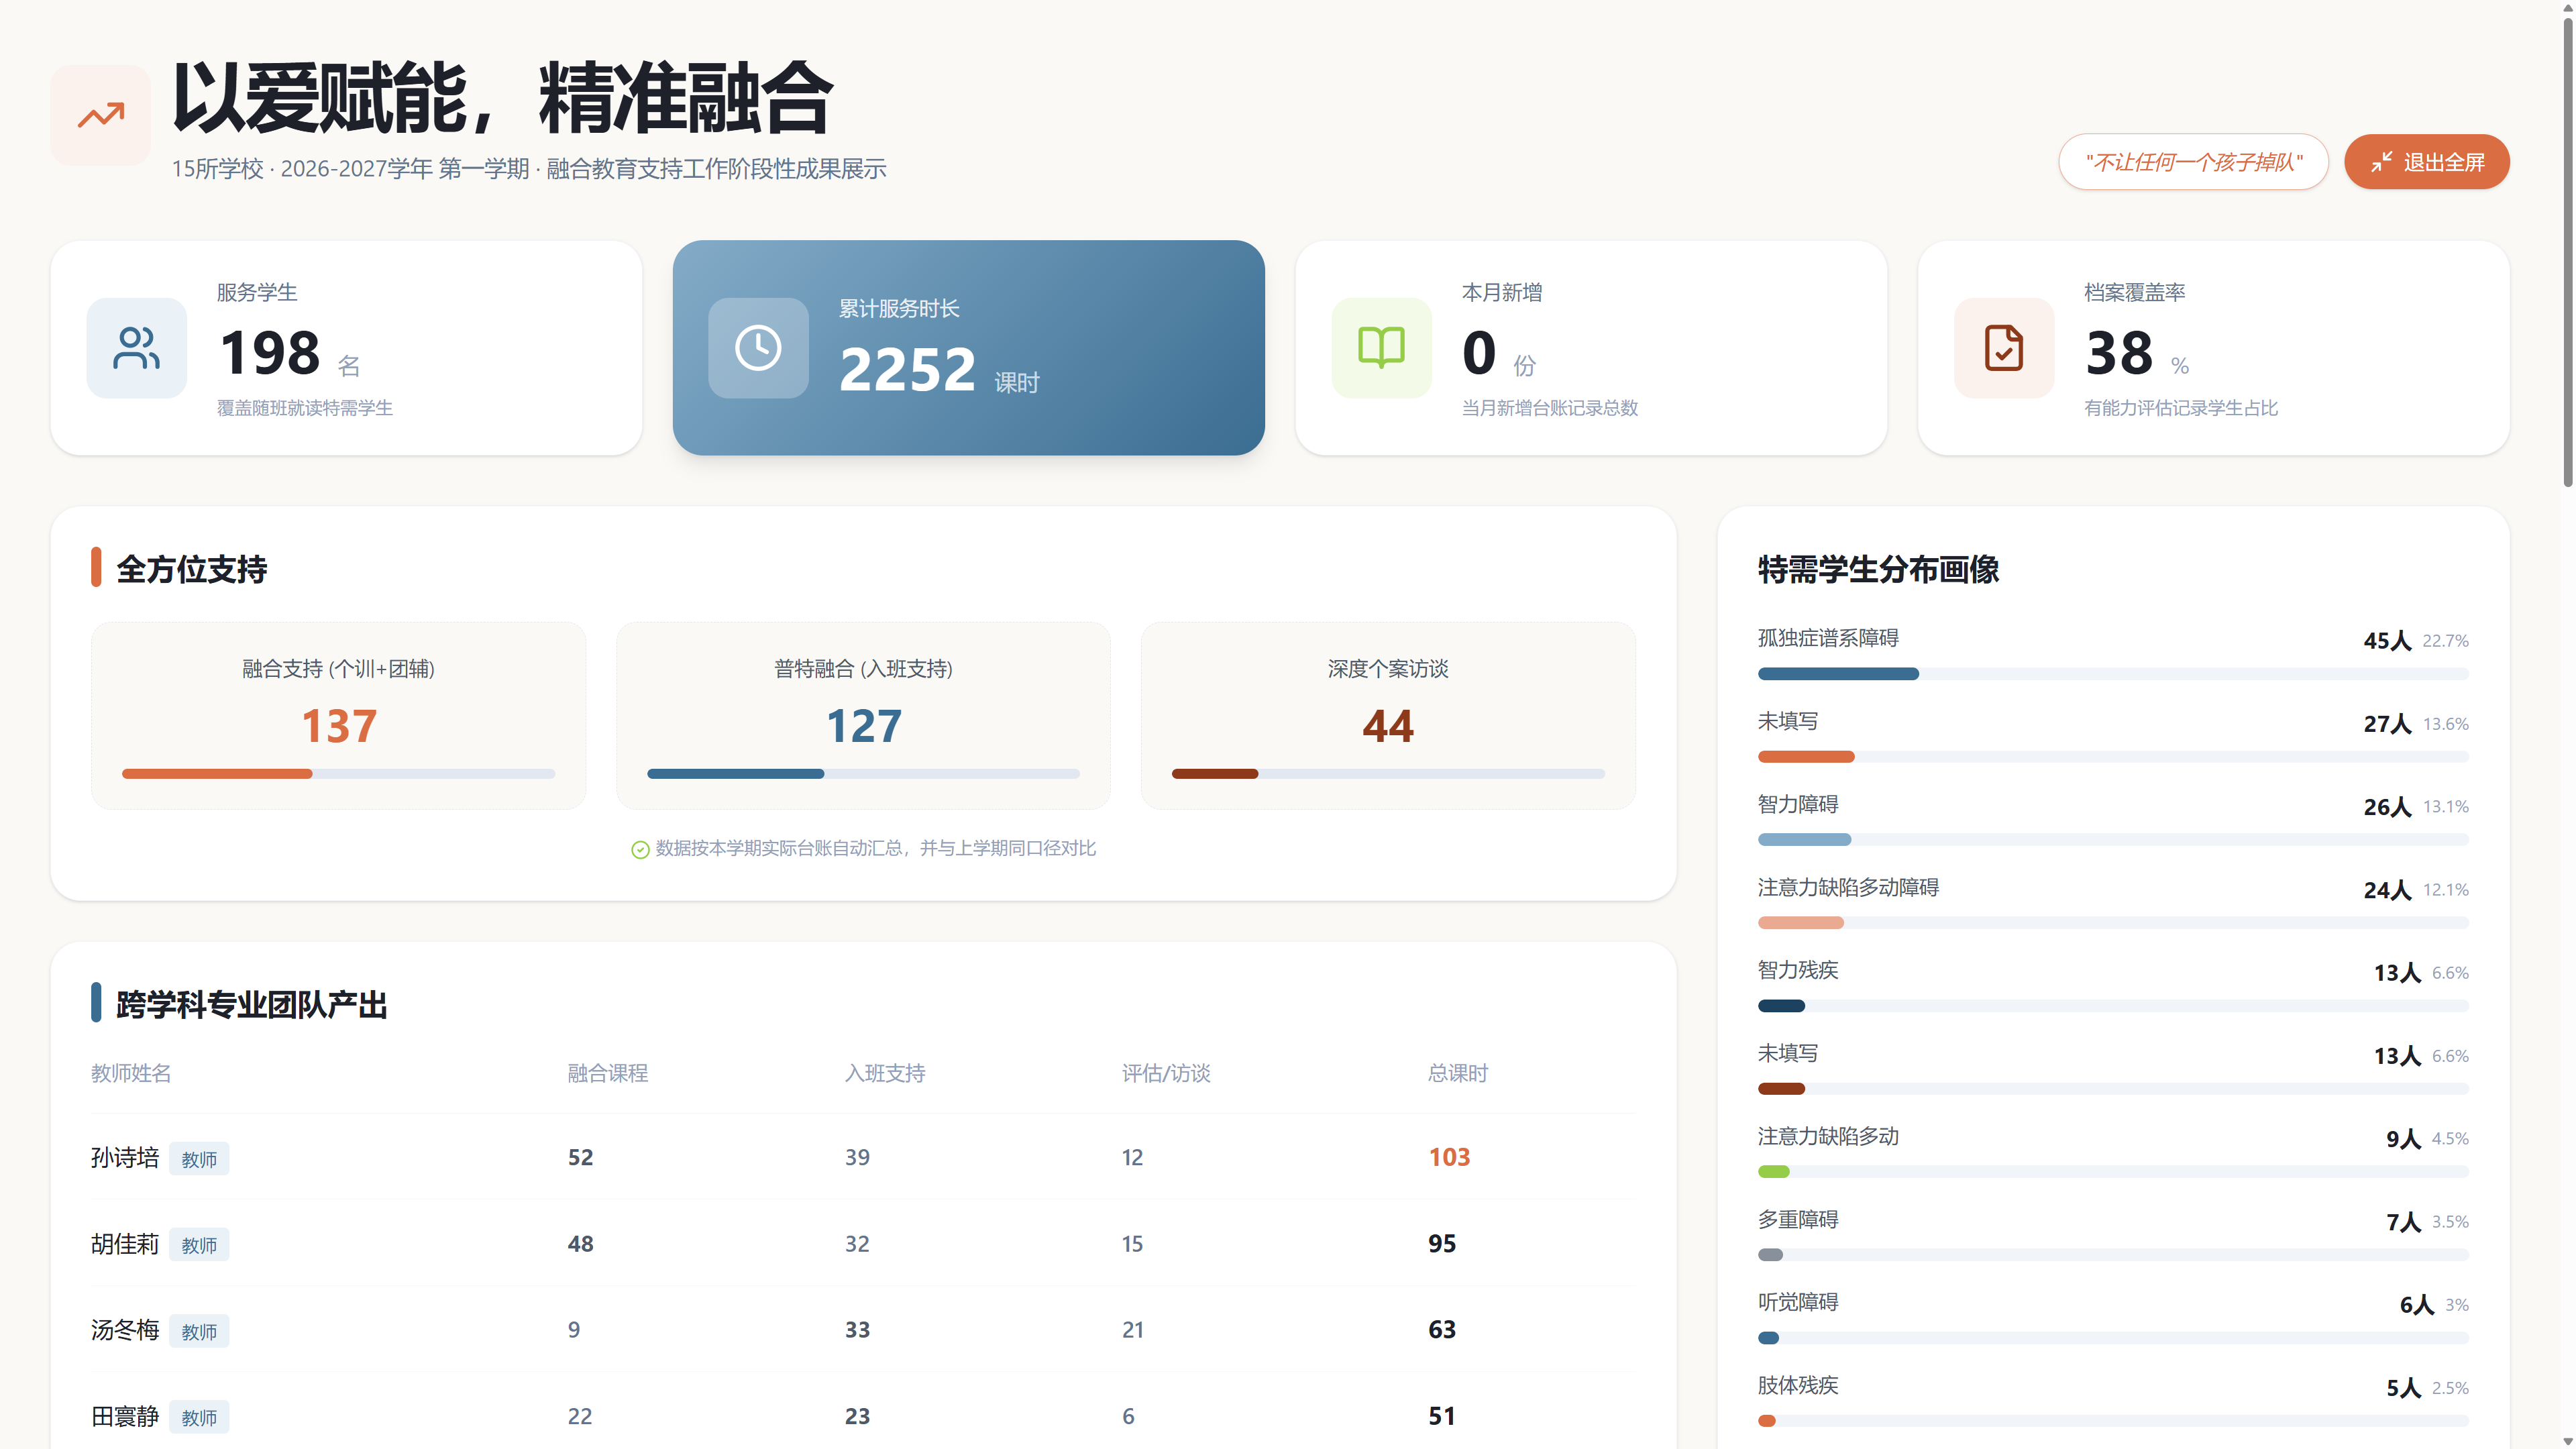
Task: Select teacher name 孙诗培
Action: click(x=125, y=1158)
